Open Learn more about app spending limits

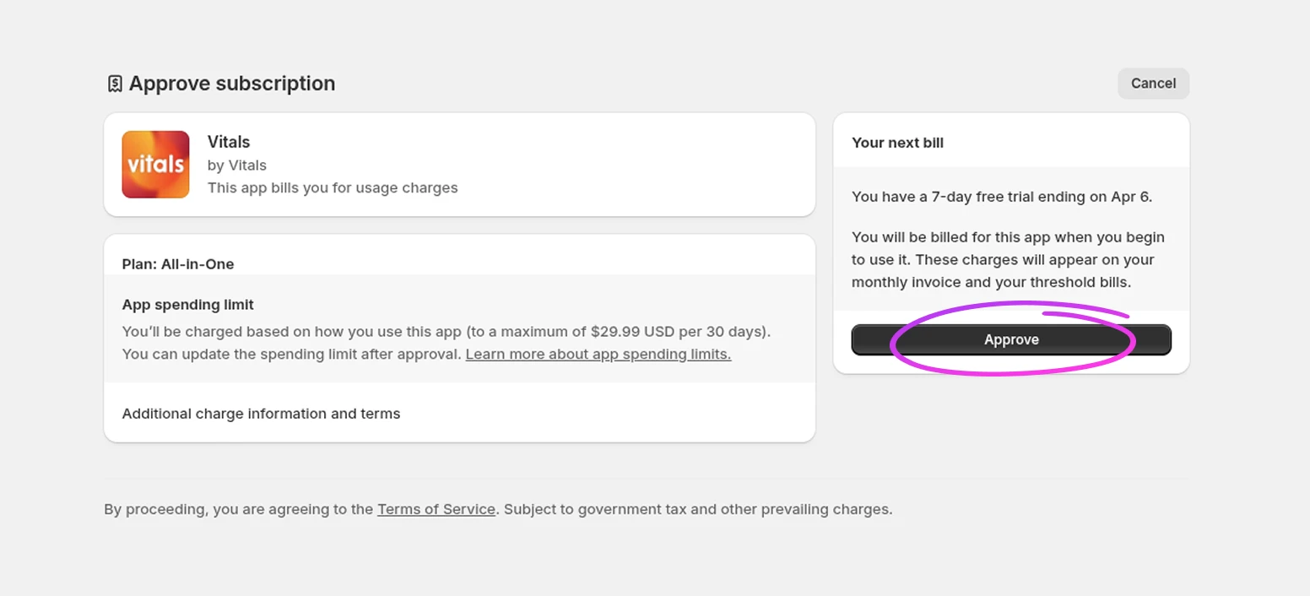(x=598, y=355)
